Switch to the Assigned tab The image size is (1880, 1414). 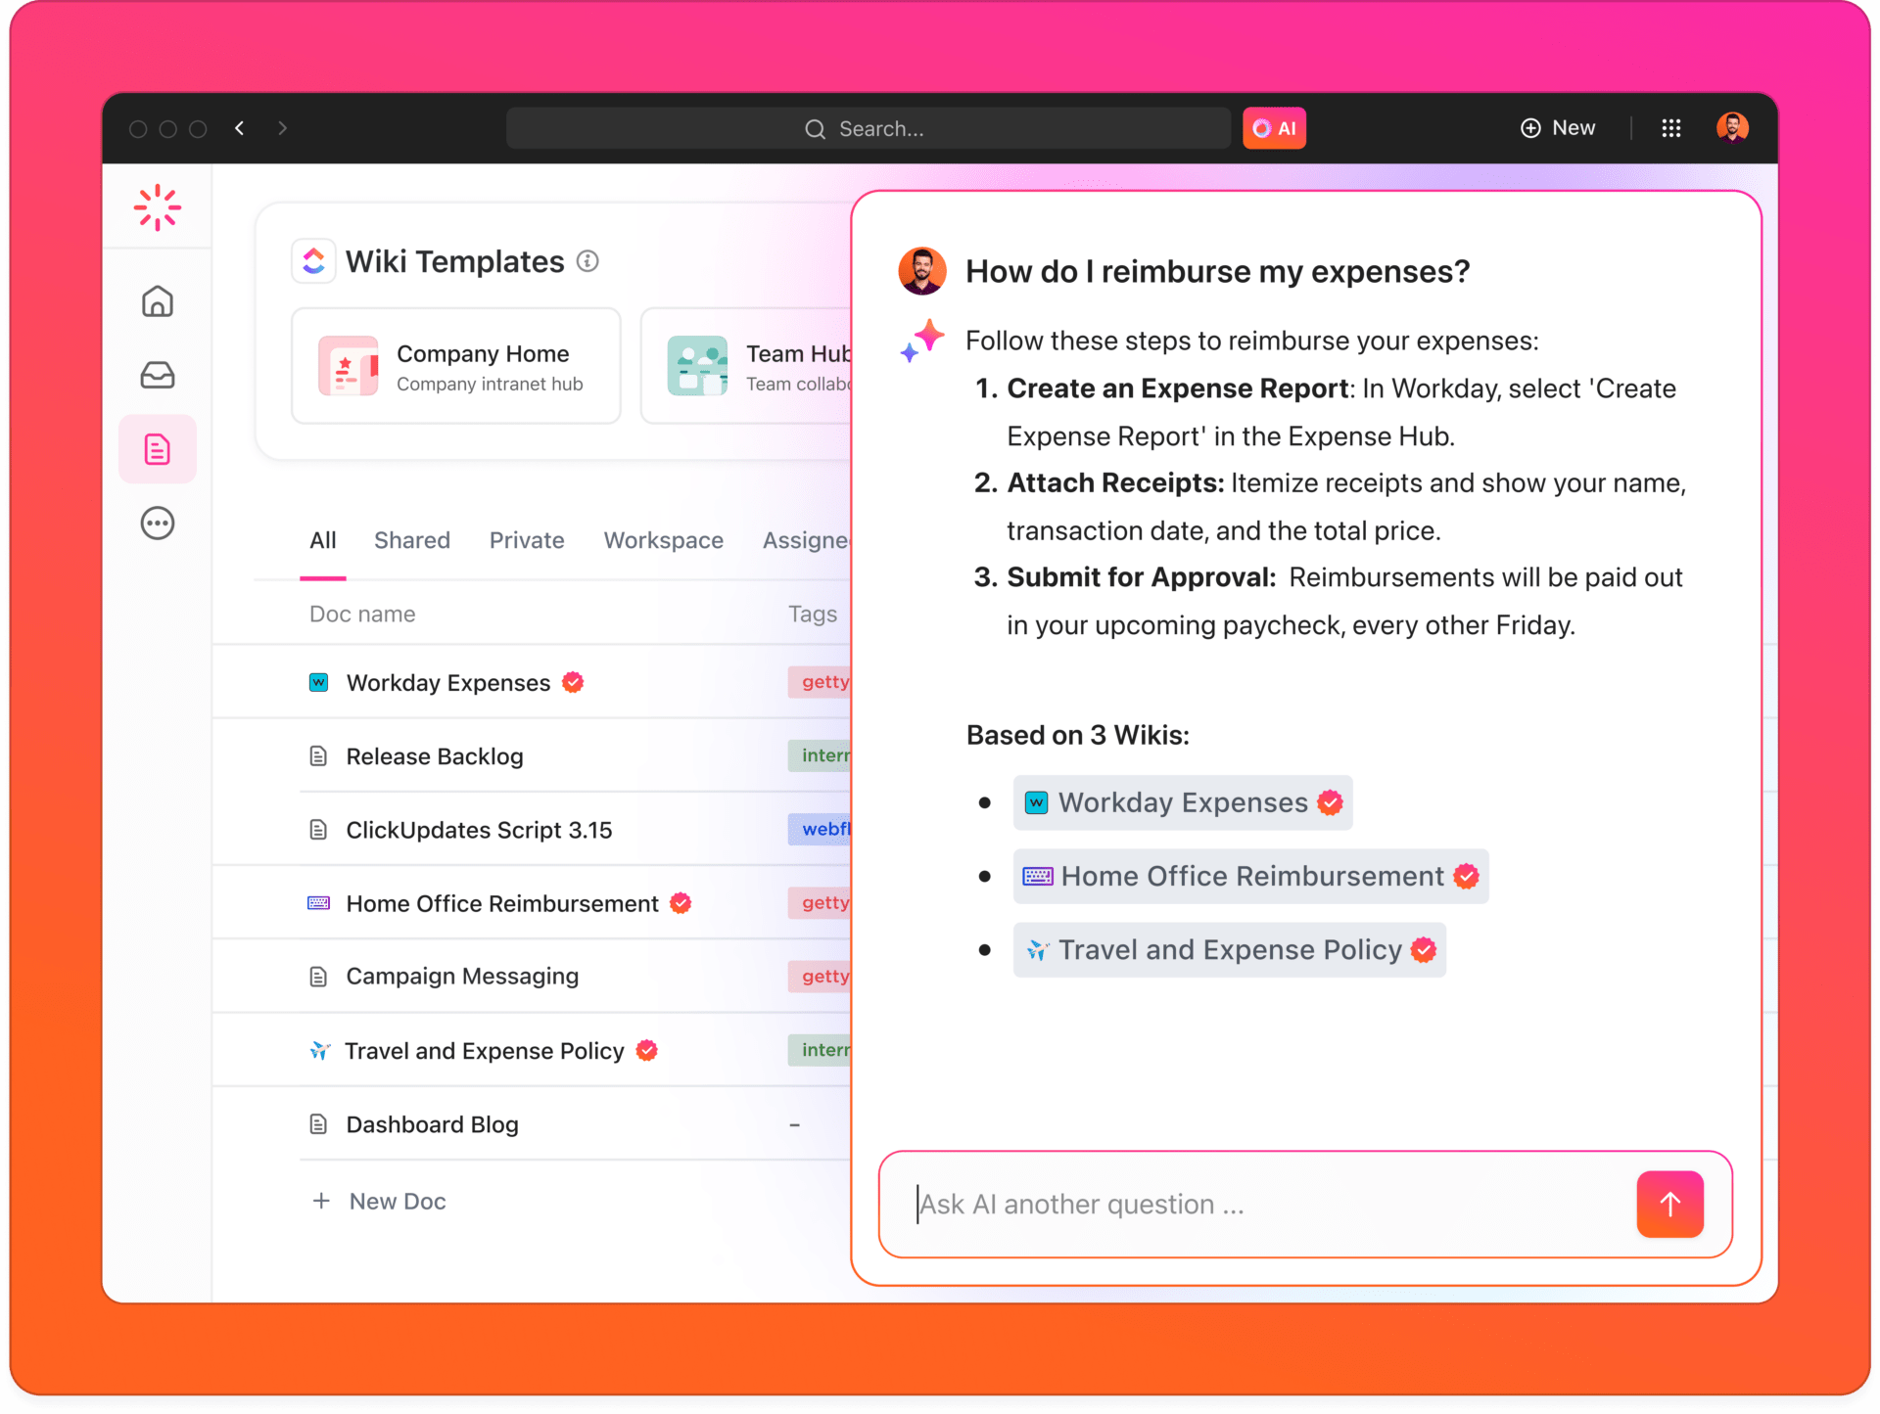(806, 540)
